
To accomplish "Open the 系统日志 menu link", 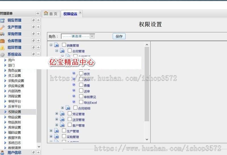I will tap(14, 143).
